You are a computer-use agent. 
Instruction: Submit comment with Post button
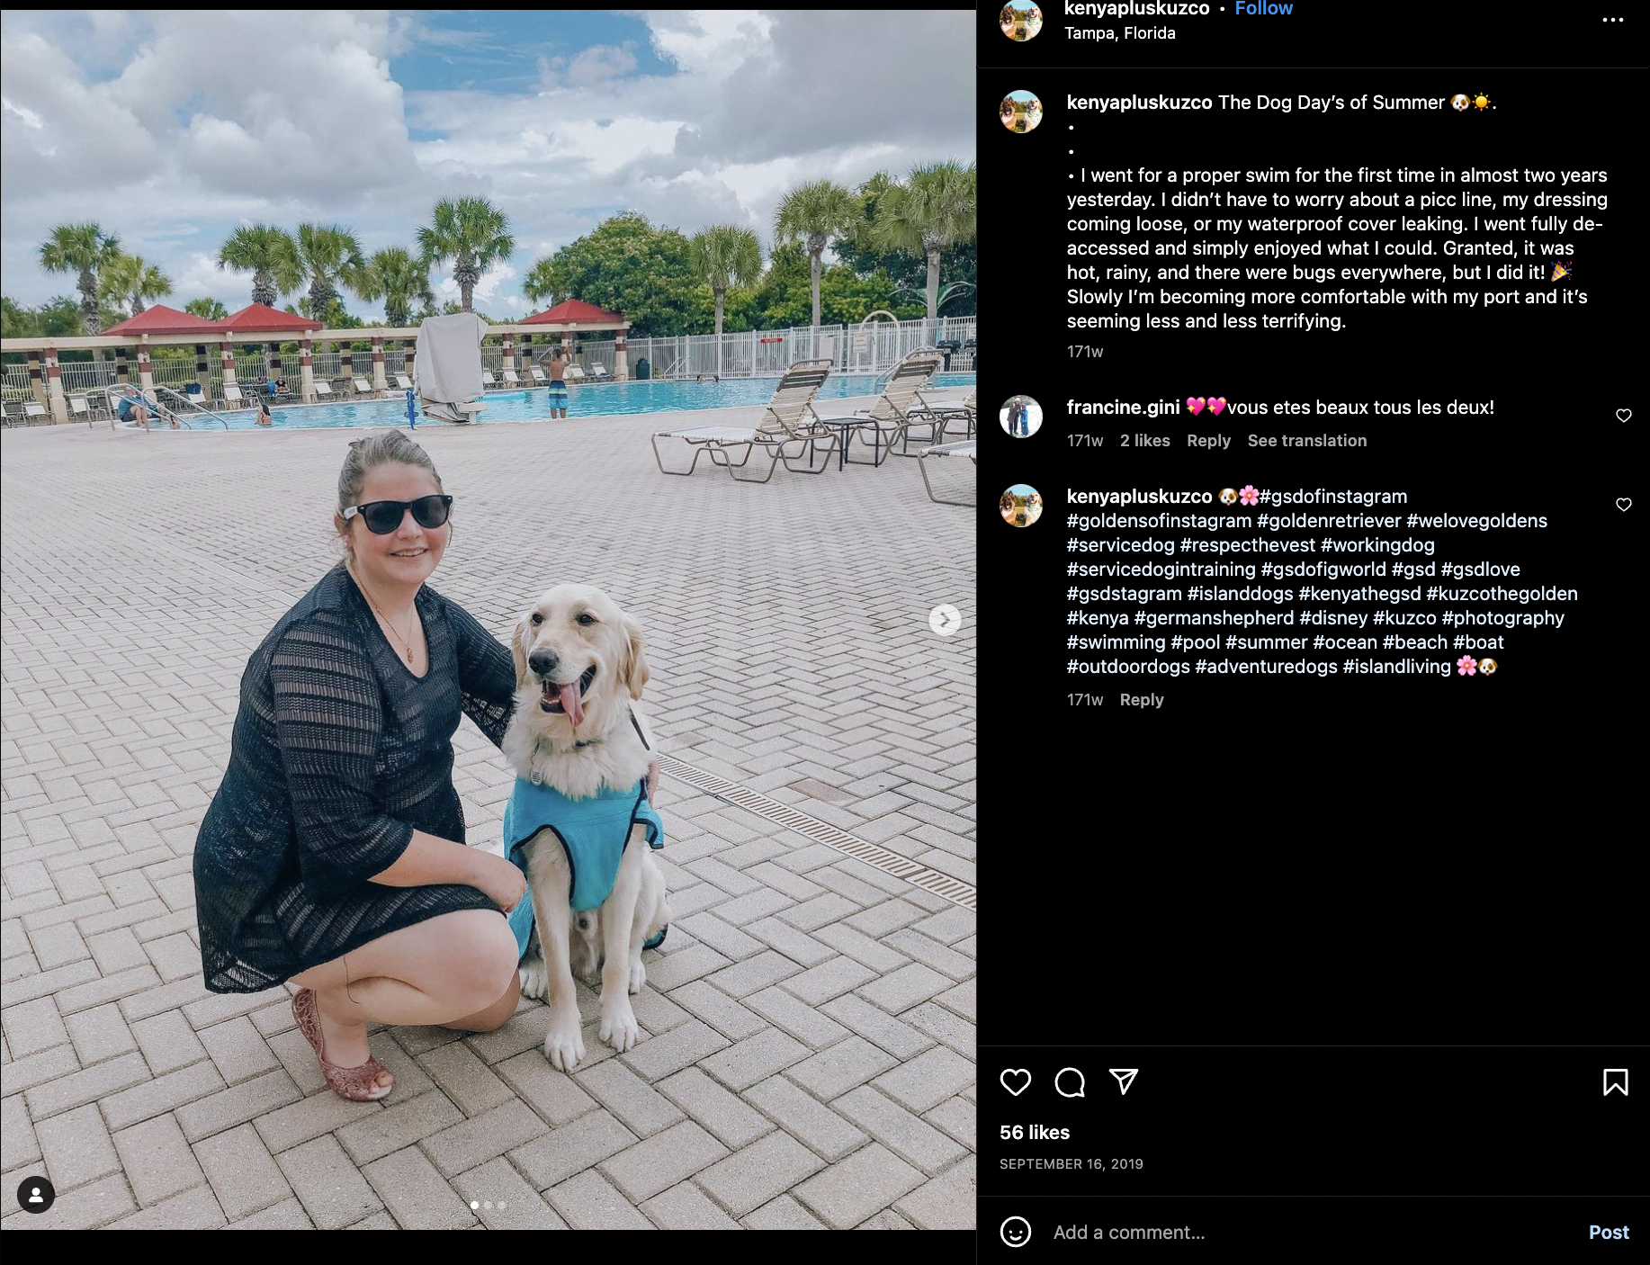coord(1609,1233)
